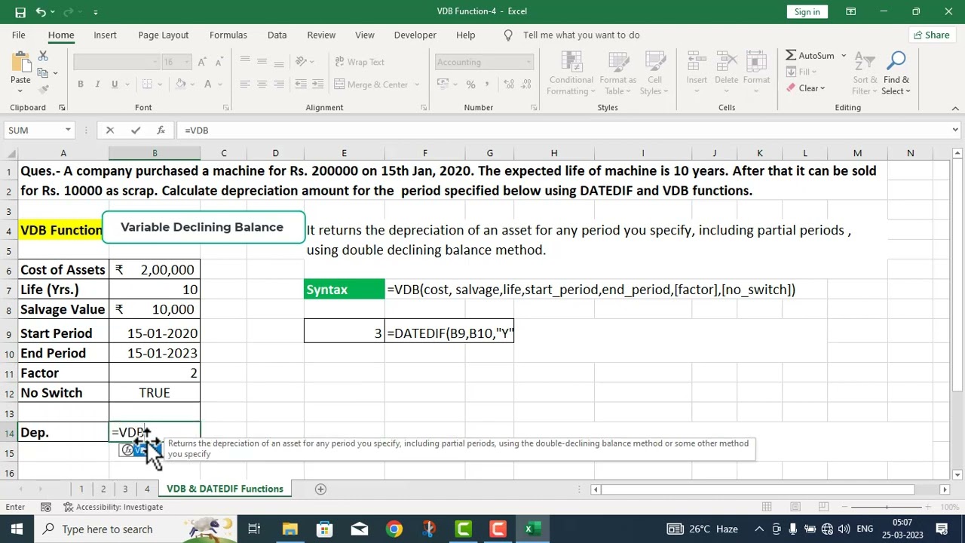965x543 pixels.
Task: Confirm formula with Enter checkmark
Action: point(136,130)
